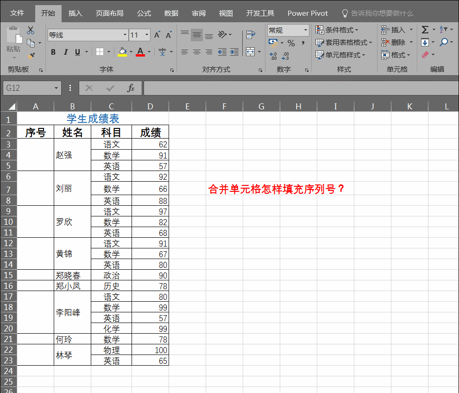The height and width of the screenshot is (393, 459).
Task: Decrease font size with smaller A icon
Action: pos(169,35)
